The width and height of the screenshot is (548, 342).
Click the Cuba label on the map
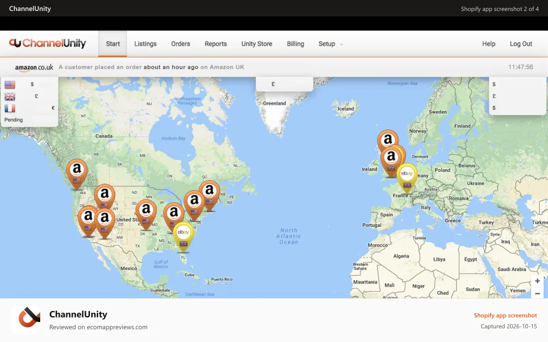[x=190, y=275]
